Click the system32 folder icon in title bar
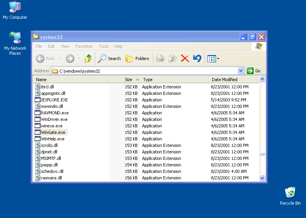Image resolution: width=306 pixels, height=218 pixels. (36, 37)
